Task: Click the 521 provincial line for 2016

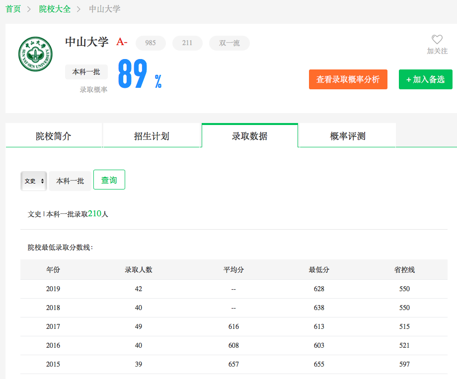Action: (404, 345)
